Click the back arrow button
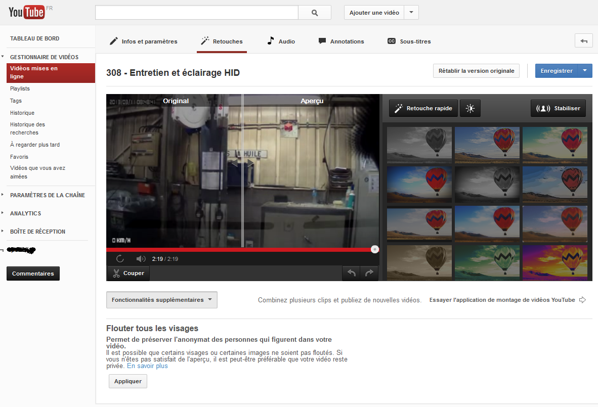The width and height of the screenshot is (598, 407). (x=583, y=41)
